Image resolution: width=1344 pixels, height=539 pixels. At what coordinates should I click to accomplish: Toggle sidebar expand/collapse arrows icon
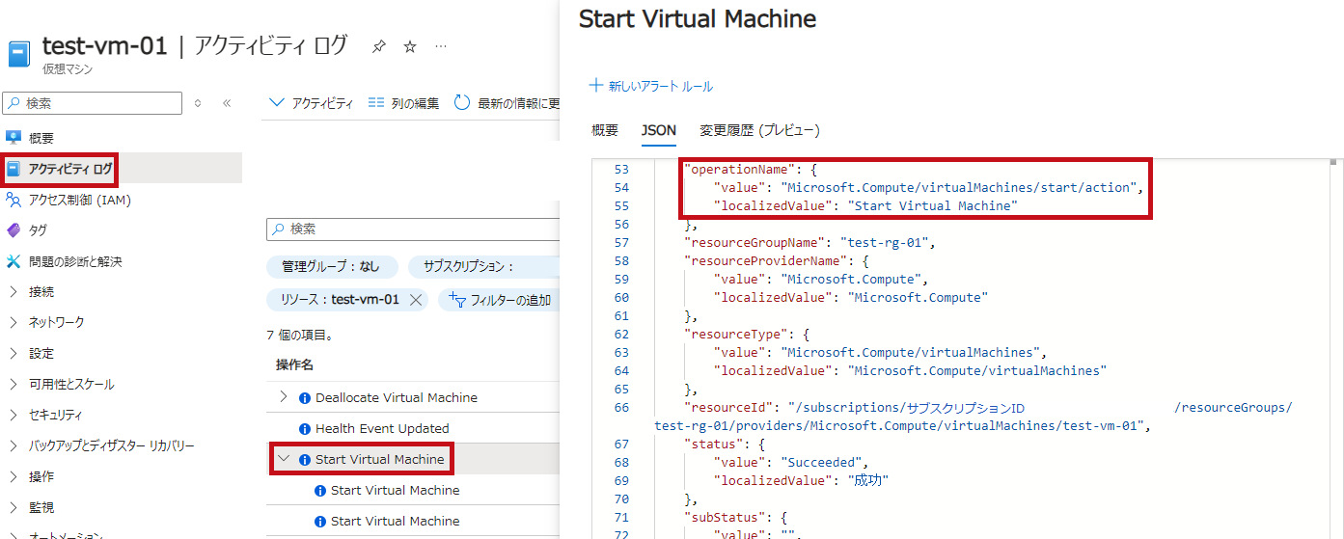click(198, 103)
